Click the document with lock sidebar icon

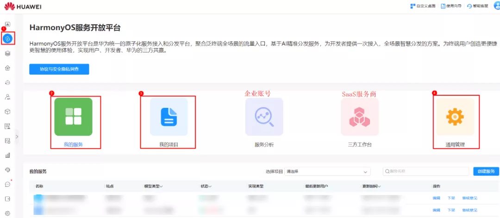pos(8,141)
